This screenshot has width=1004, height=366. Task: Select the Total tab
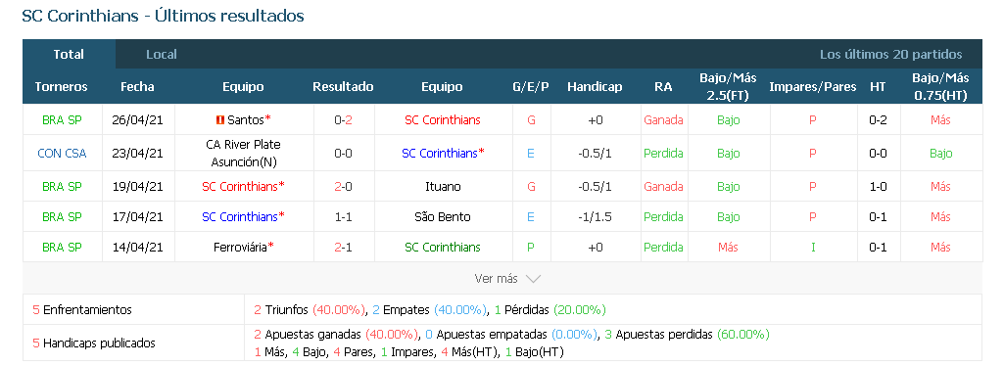pos(69,55)
